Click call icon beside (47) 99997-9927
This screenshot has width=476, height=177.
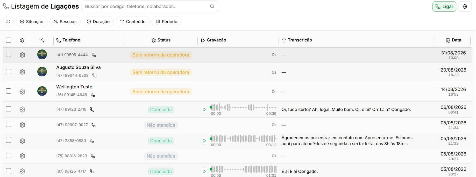coord(94,125)
